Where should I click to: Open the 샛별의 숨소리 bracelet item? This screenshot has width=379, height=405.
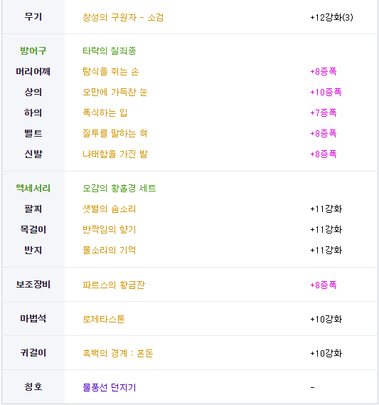pyautogui.click(x=110, y=209)
